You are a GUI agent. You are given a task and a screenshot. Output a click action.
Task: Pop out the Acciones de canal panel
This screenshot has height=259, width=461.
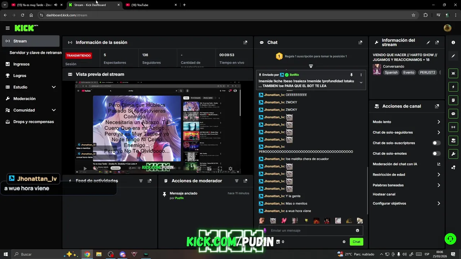[437, 106]
